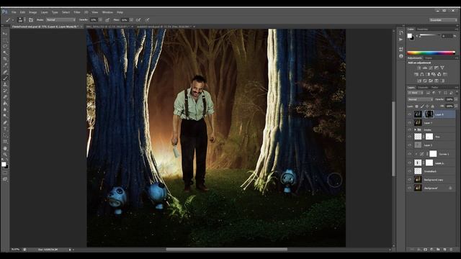Open the Filter menu
Viewport: 461px width, 259px height.
[x=77, y=12]
